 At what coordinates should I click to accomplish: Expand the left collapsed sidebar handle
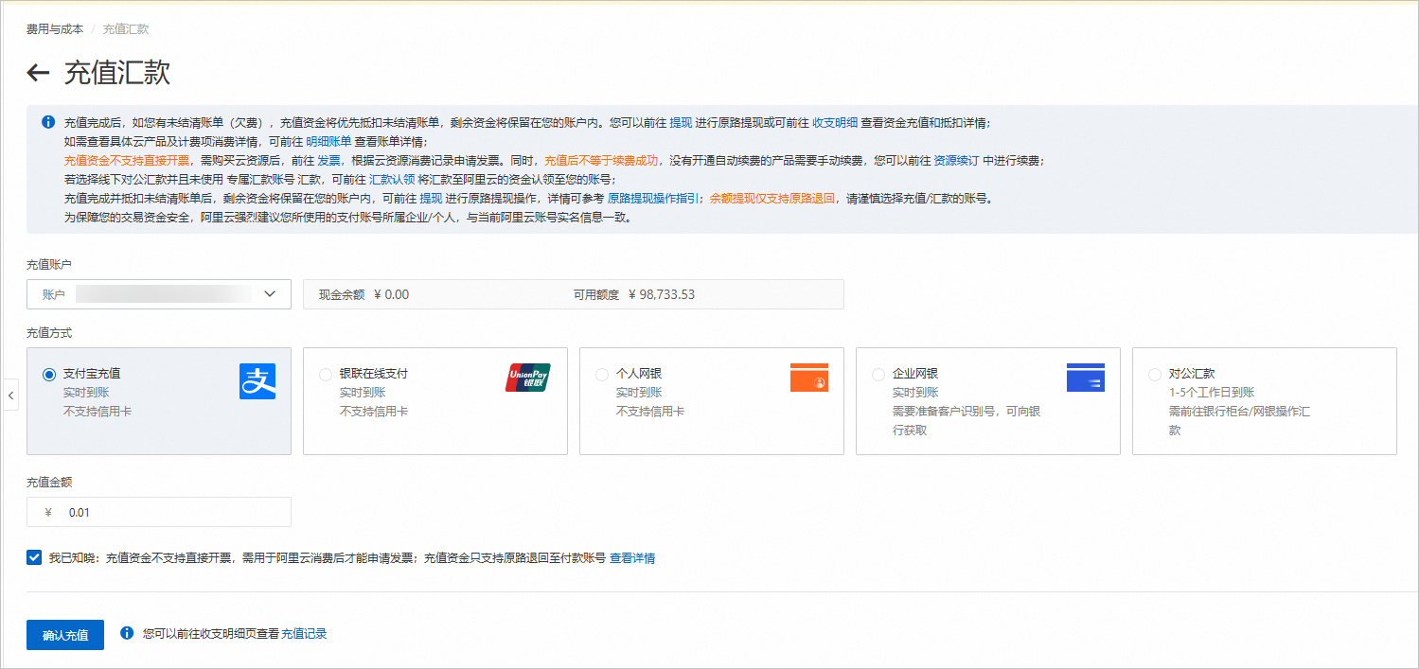coord(10,394)
